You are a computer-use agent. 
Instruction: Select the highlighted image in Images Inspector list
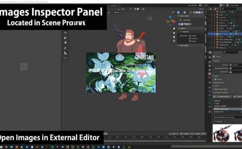[227, 109]
